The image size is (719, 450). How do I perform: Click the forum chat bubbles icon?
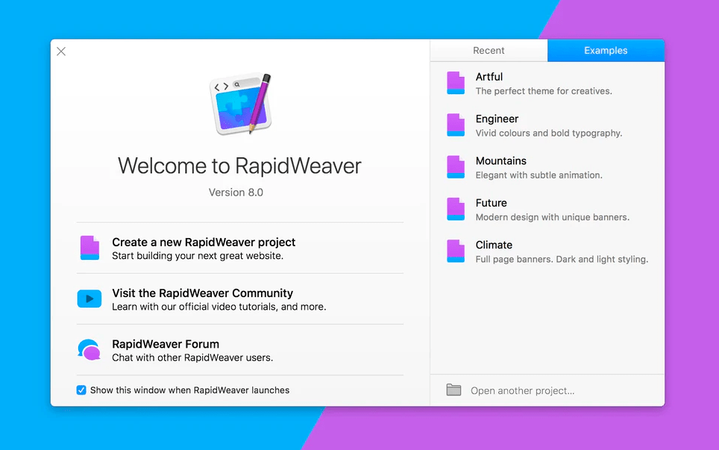point(90,349)
